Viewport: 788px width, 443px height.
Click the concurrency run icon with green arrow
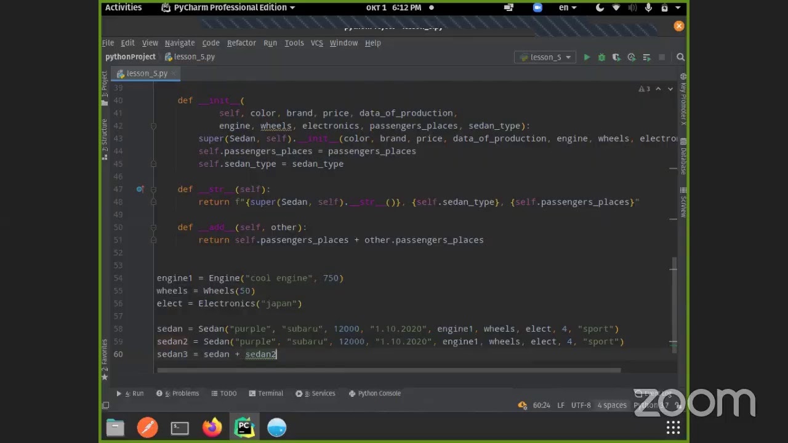coord(646,57)
